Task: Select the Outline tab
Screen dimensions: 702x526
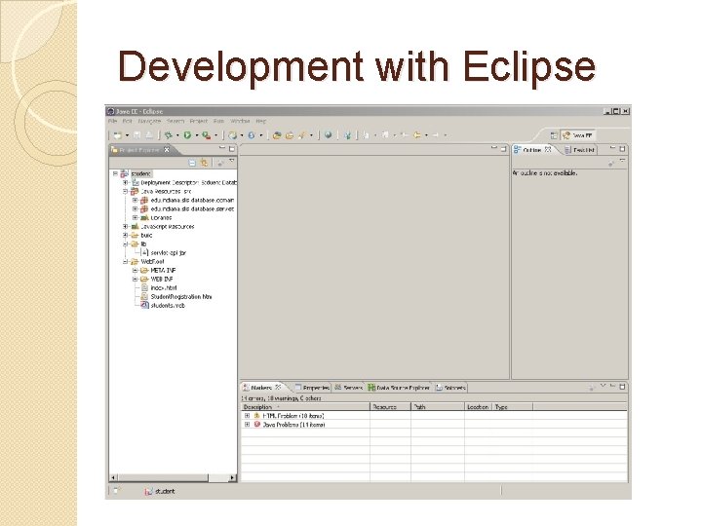Action: 532,150
